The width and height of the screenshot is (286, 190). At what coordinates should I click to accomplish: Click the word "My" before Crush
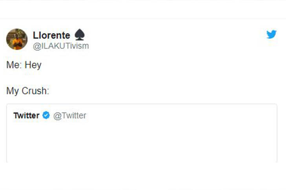[x=13, y=91]
